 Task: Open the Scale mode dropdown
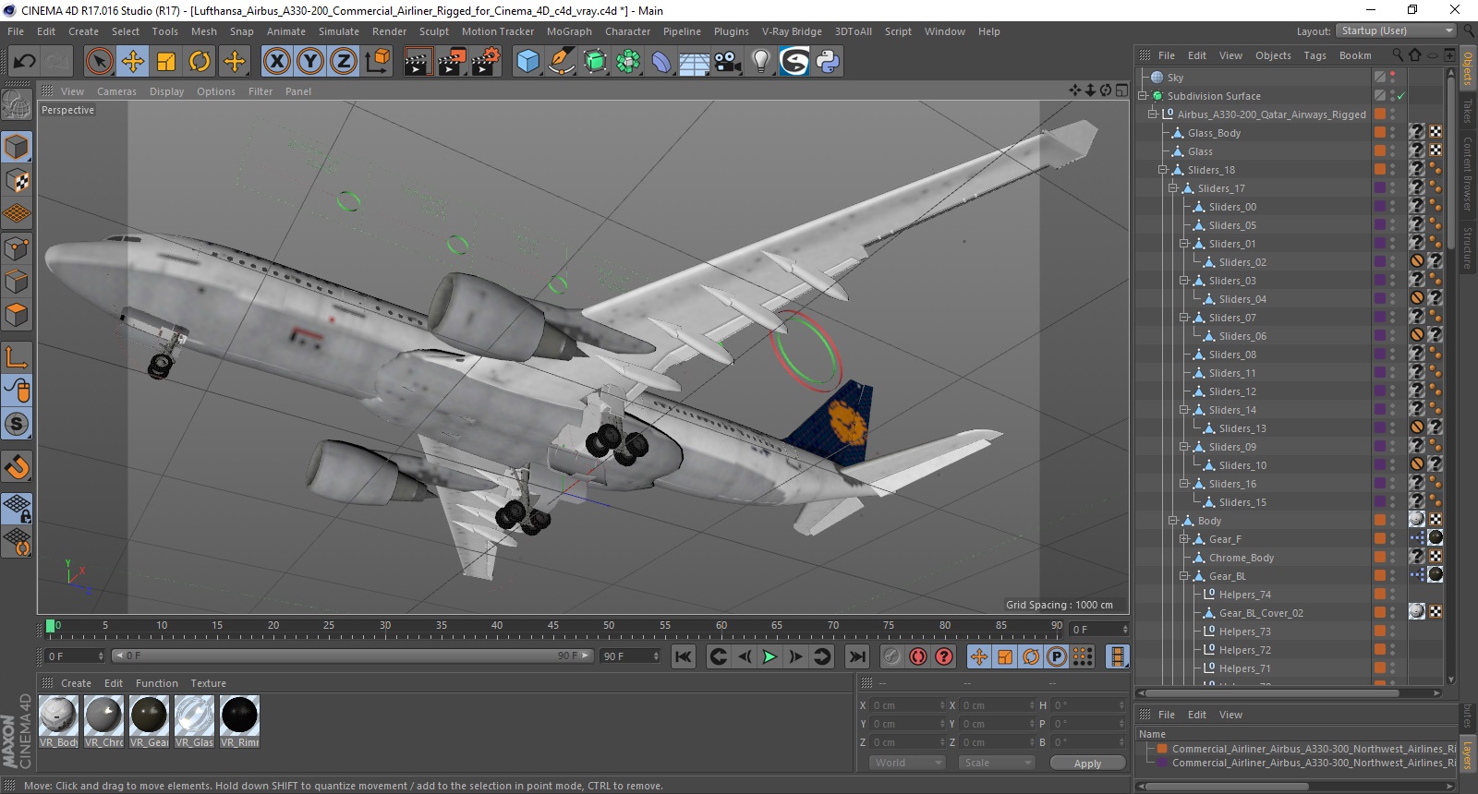[x=996, y=763]
